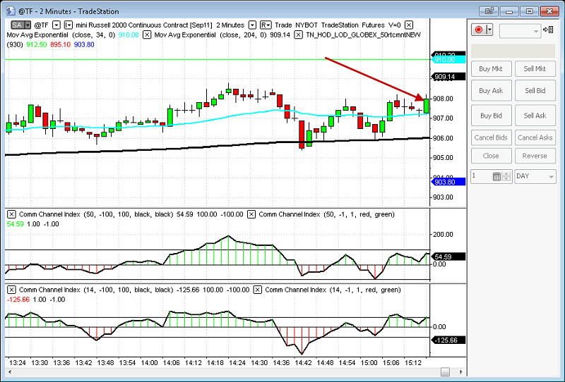The height and width of the screenshot is (382, 565).
Task: Remove CCI 14 black,black indicator via X
Action: [x=11, y=290]
